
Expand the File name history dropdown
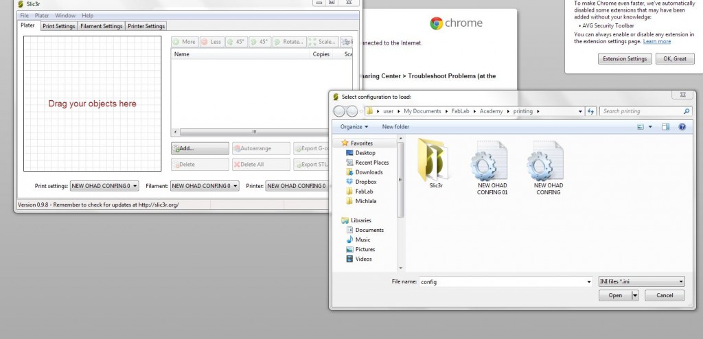[588, 282]
